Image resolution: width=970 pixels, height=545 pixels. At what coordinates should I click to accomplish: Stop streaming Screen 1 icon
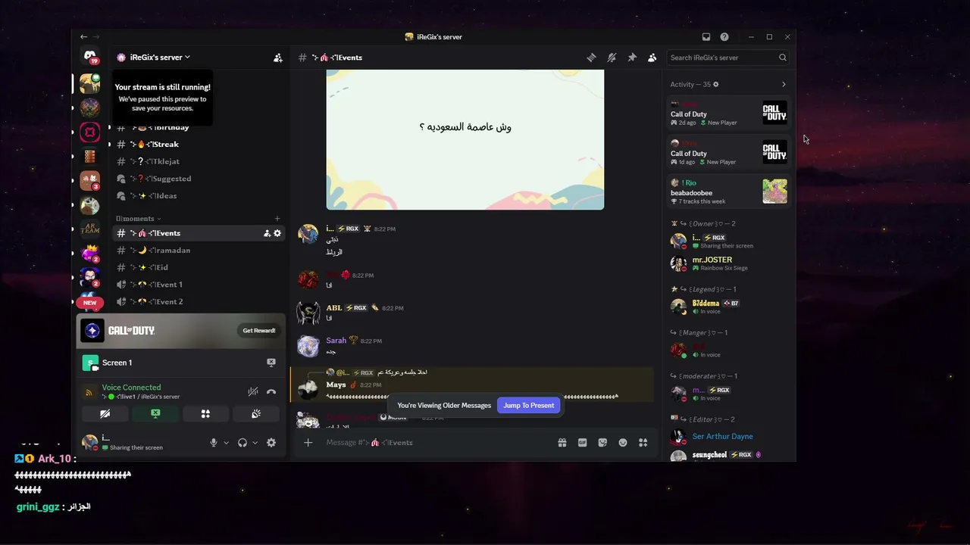point(271,363)
